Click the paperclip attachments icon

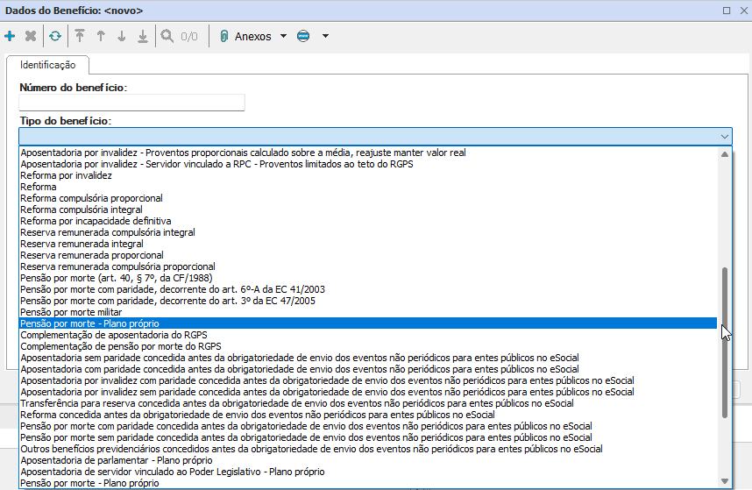(223, 36)
